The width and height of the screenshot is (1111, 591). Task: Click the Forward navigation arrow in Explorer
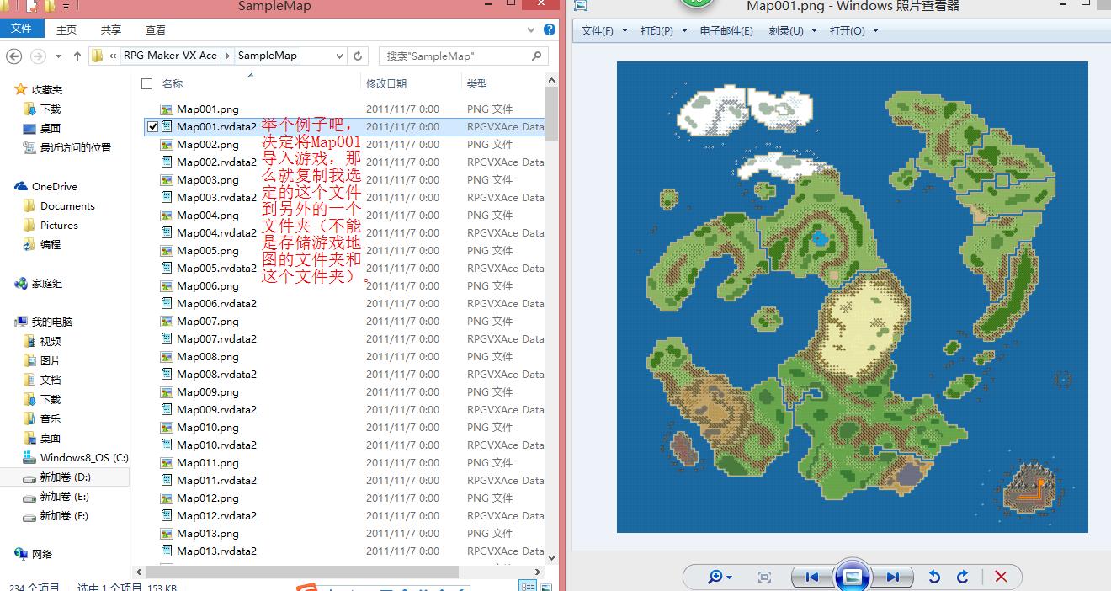pos(37,56)
